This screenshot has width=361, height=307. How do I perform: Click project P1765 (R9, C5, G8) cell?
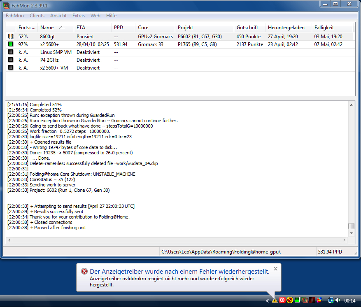197,44
